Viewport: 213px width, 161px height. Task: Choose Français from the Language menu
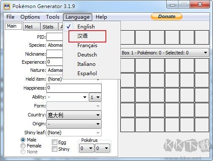(x=87, y=45)
